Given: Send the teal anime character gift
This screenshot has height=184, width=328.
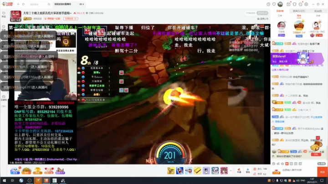Looking at the screenshot, I should click(215, 171).
